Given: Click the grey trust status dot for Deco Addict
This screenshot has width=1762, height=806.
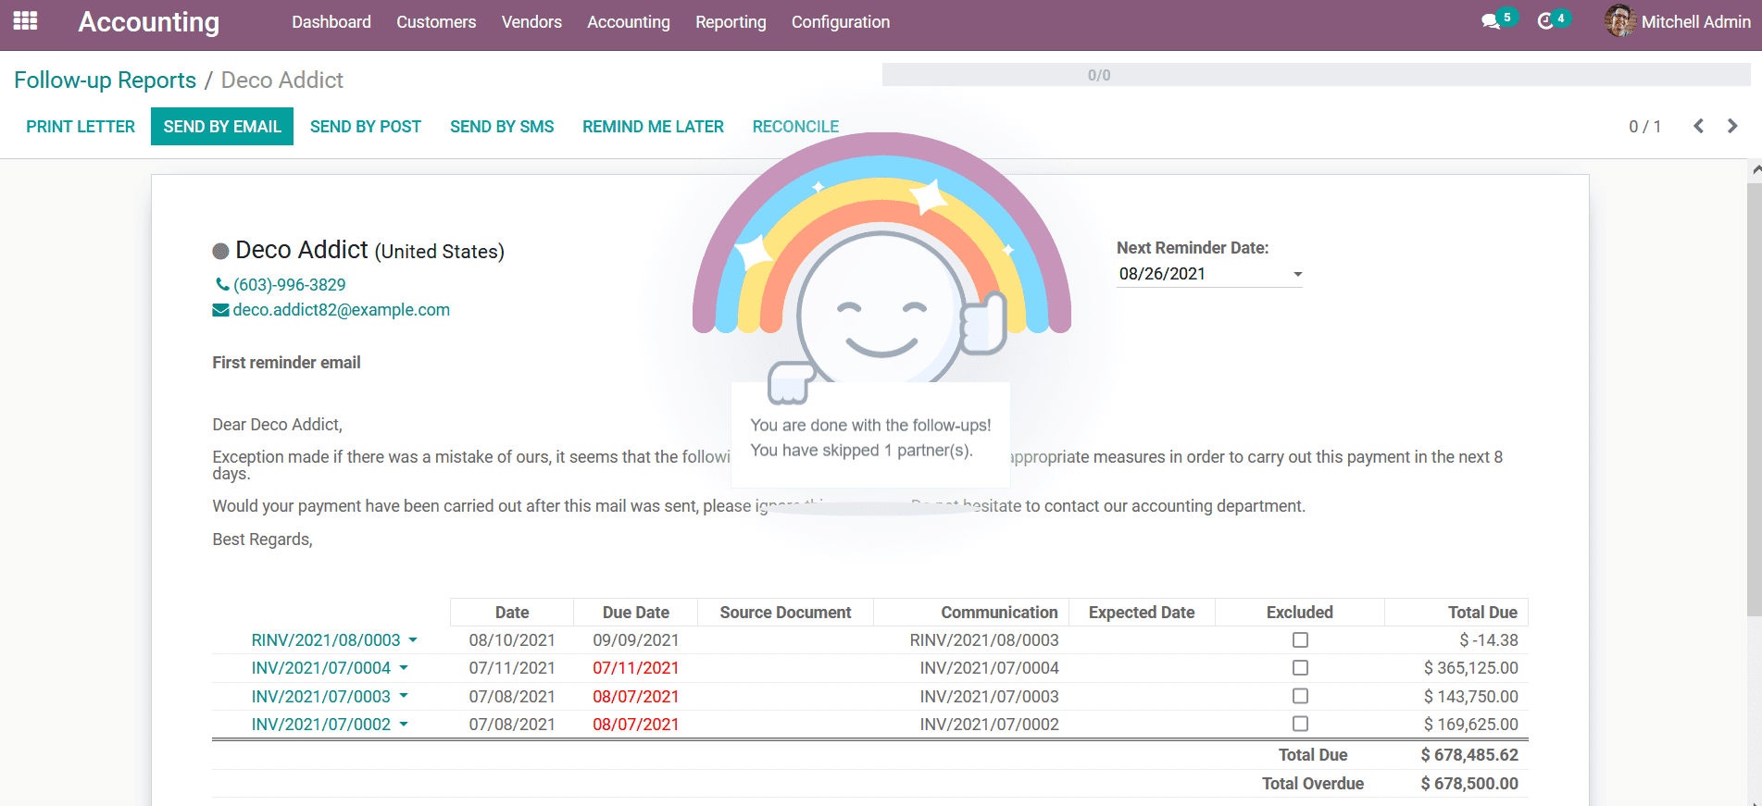Looking at the screenshot, I should pos(220,251).
